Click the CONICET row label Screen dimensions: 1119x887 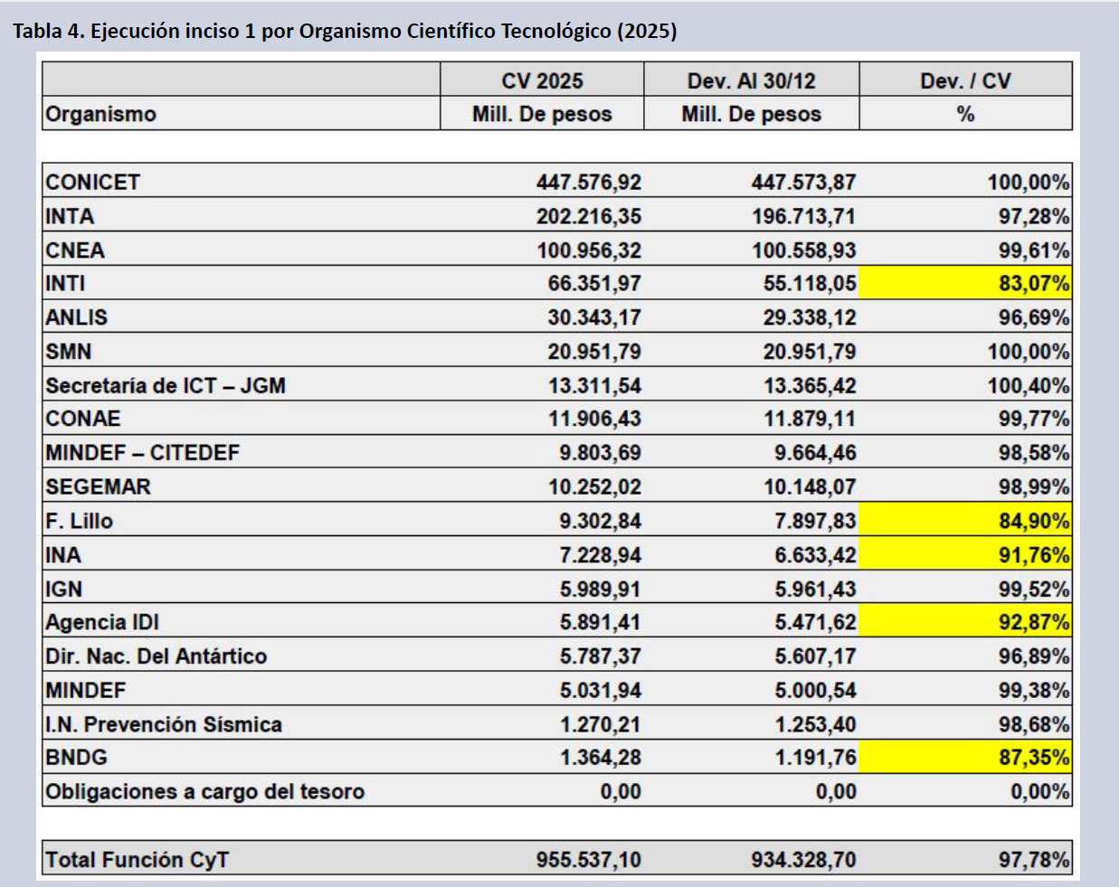[x=92, y=182]
